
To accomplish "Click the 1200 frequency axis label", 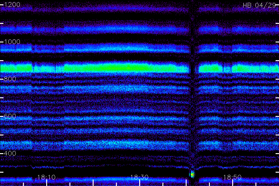I will pos(12,5).
